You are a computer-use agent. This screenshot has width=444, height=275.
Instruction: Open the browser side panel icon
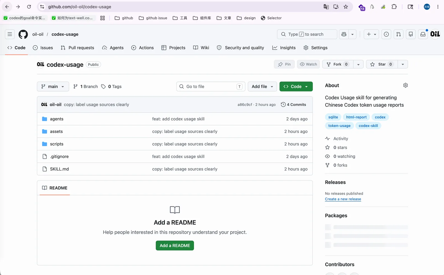(x=410, y=7)
